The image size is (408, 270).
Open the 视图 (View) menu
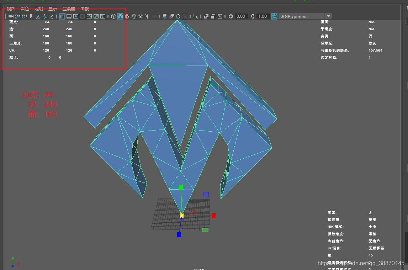(11, 9)
